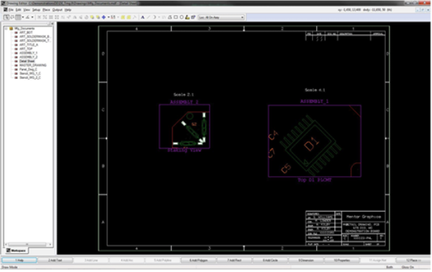Viewport: 432px width, 272px height.
Task: Collapse the Mfg_Documents tree root
Action: coord(6,28)
